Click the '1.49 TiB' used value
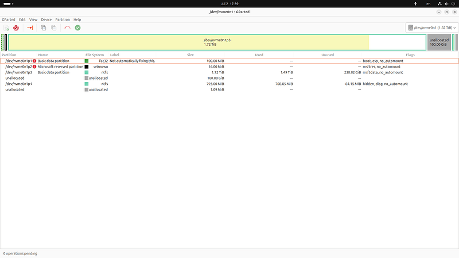The height and width of the screenshot is (258, 459). [286, 72]
